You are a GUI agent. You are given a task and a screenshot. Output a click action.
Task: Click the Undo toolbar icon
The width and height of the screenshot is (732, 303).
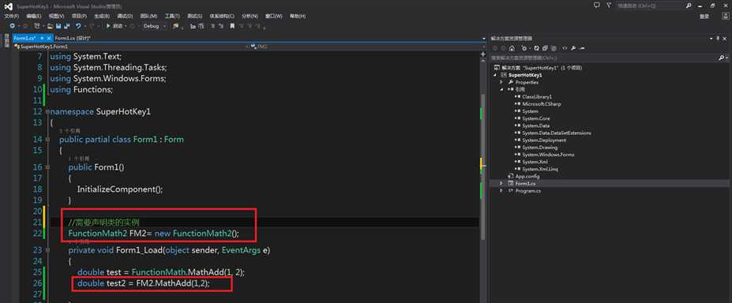pos(78,26)
